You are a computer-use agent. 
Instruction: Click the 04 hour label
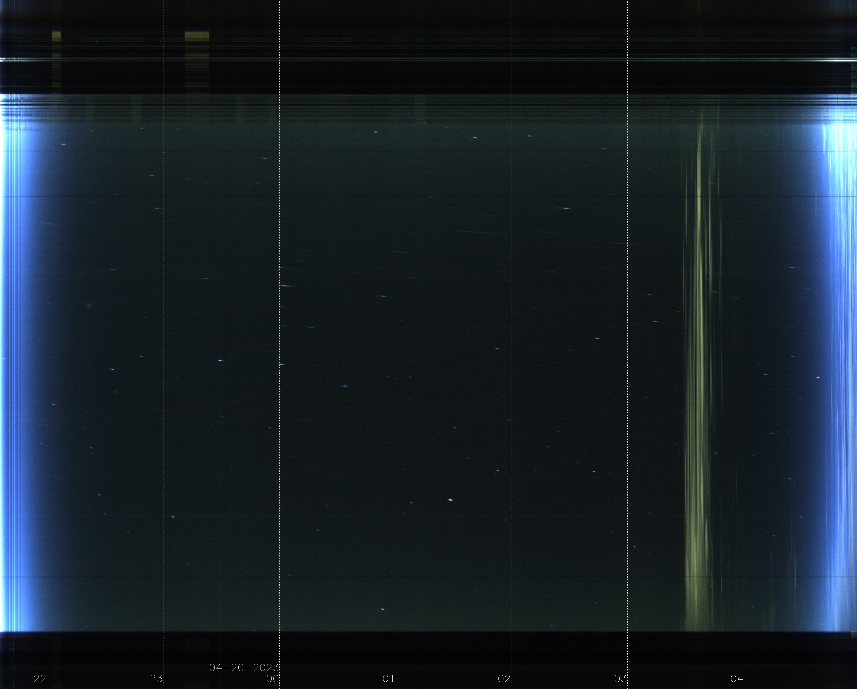coord(737,679)
